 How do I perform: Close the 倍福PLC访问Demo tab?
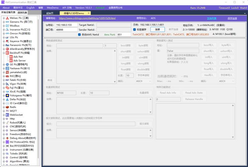tap(89, 13)
